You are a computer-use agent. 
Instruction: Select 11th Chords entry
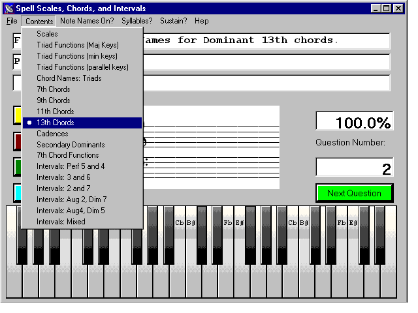point(82,112)
